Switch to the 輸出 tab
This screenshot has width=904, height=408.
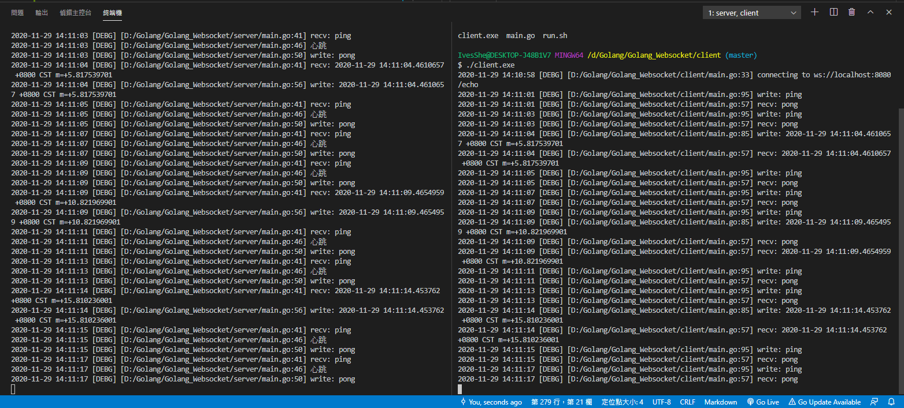coord(42,13)
